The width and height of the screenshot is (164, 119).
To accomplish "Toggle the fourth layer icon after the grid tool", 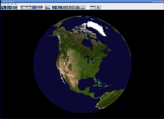I will pos(40,7).
